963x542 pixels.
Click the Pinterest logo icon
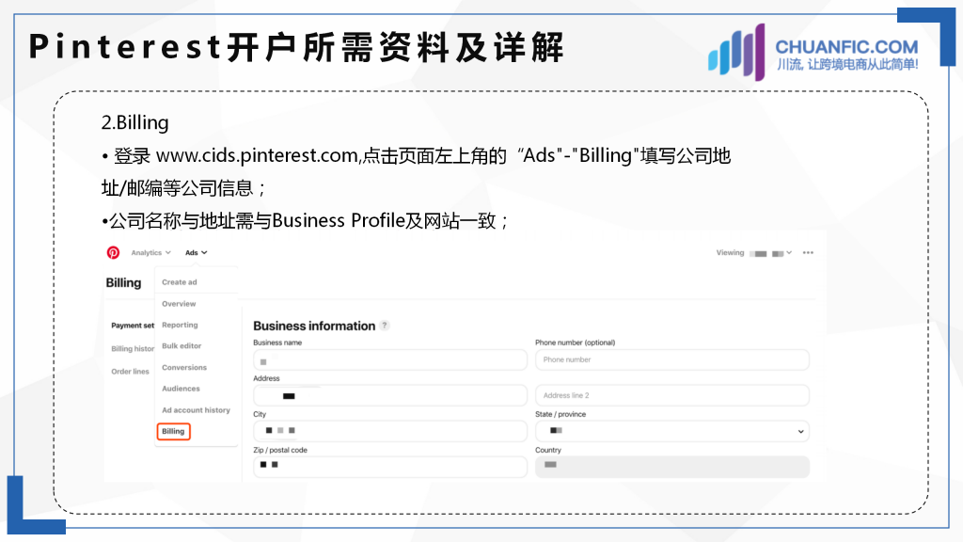coord(113,252)
